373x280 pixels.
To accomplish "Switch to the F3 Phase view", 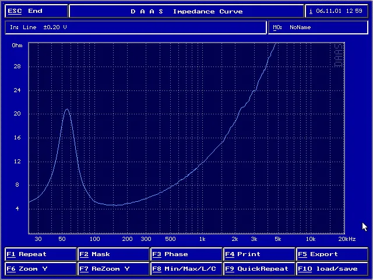I will (x=186, y=254).
